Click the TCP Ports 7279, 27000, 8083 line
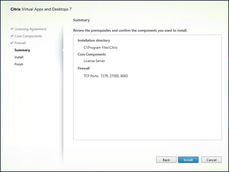 click(x=106, y=76)
